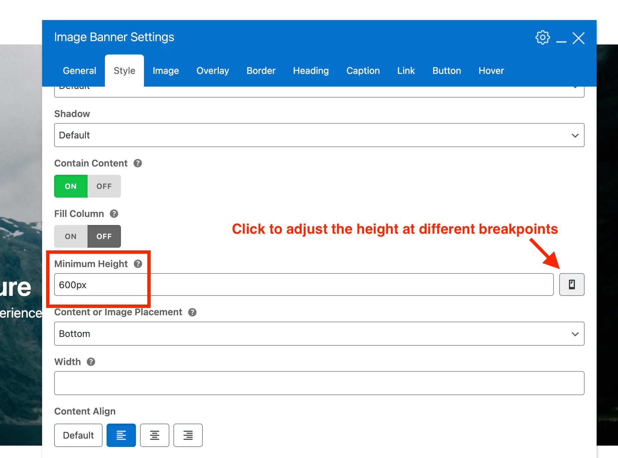Click the Minimum Height help icon
Image resolution: width=618 pixels, height=458 pixels.
click(138, 264)
